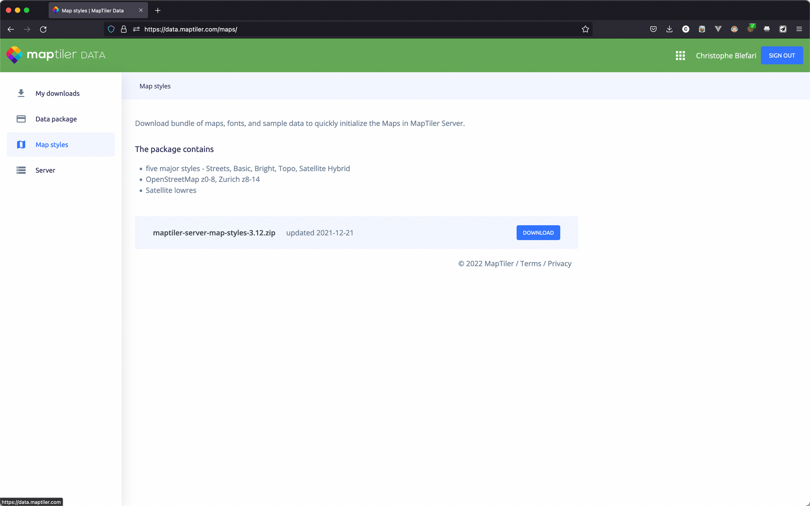810x506 pixels.
Task: Open the Terms link in footer
Action: (531, 263)
